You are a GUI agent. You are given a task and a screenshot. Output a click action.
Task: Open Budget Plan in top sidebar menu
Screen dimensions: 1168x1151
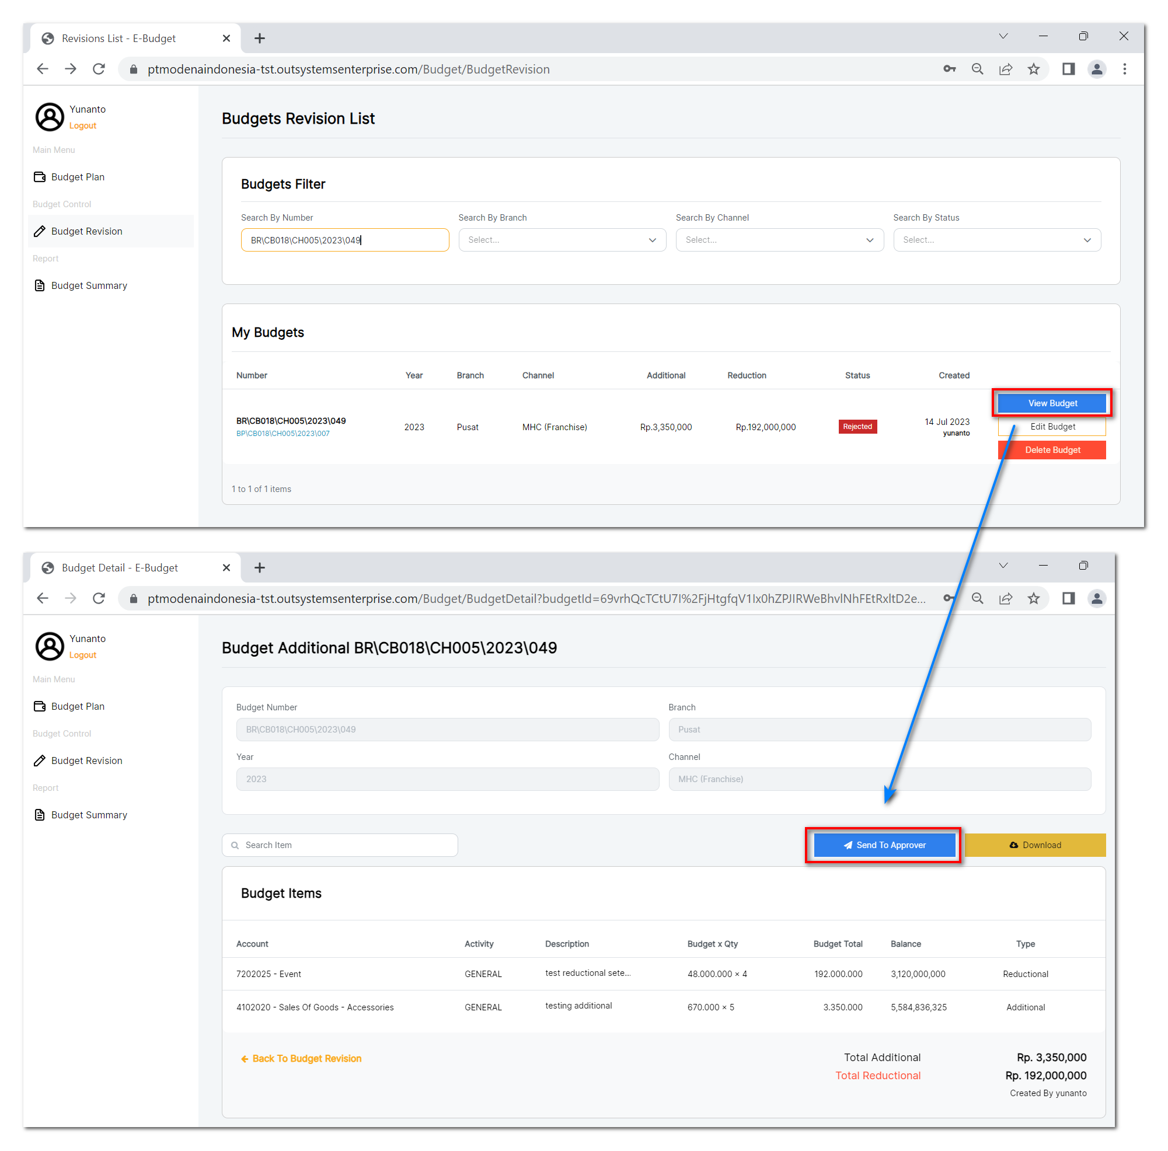(x=78, y=177)
